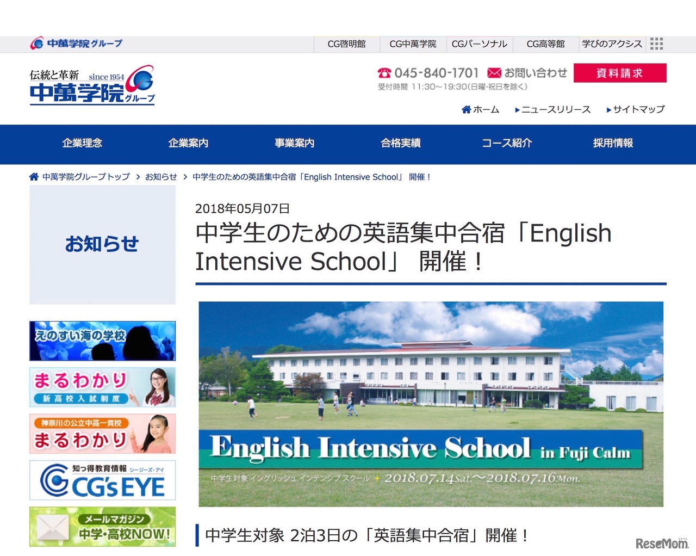Screen dimensions: 696x556
Task: Select 企業理念 from the navigation bar
Action: 82,144
